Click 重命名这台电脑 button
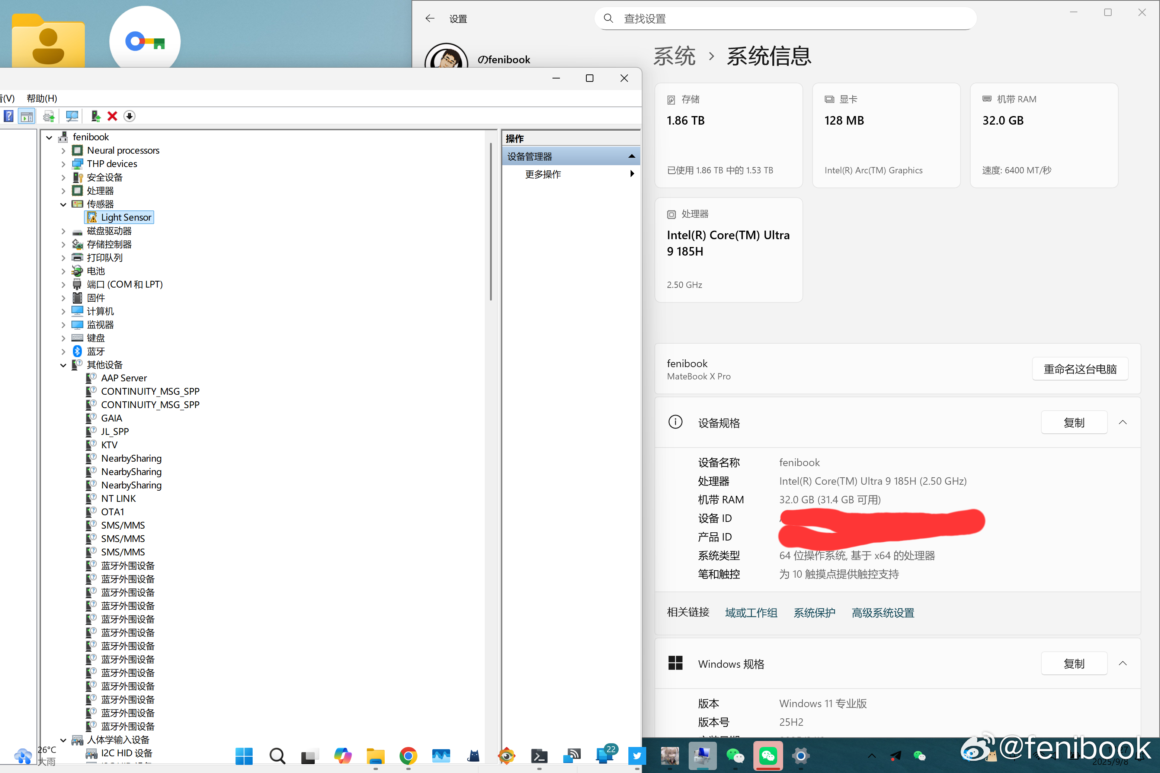This screenshot has height=773, width=1160. coord(1080,369)
